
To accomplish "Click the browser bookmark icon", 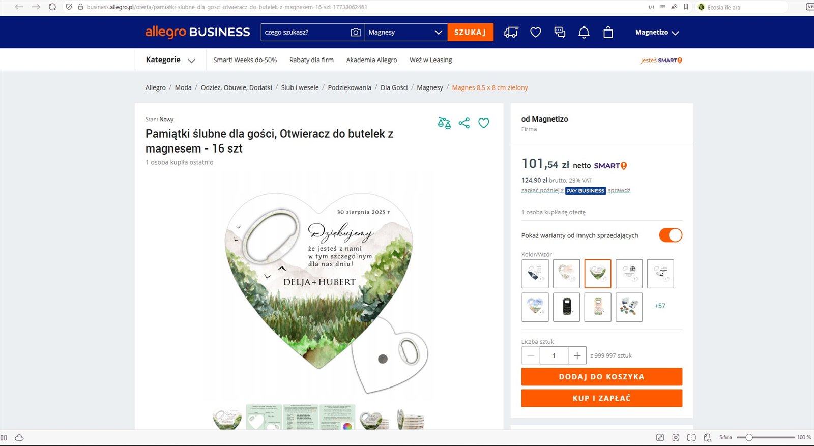I will 686,7.
